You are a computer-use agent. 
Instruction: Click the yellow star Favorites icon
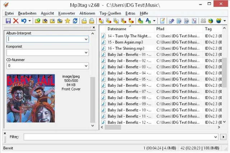(x=67, y=21)
